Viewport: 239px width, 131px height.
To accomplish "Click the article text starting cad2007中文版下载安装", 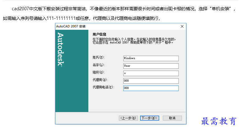I will tap(124, 9).
